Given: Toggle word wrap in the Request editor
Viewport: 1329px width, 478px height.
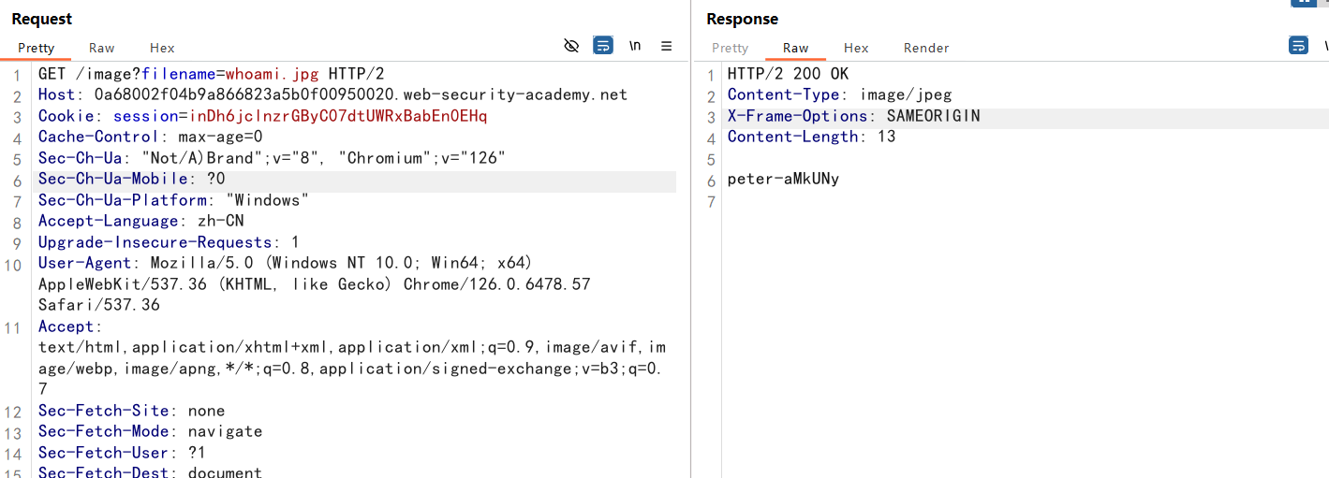Looking at the screenshot, I should (x=603, y=46).
